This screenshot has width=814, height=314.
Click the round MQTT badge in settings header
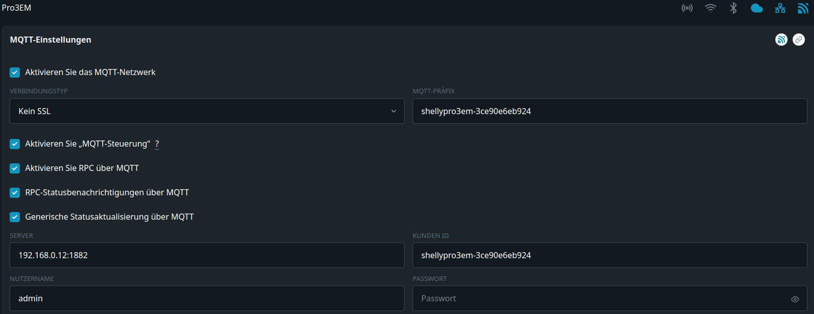click(x=781, y=40)
